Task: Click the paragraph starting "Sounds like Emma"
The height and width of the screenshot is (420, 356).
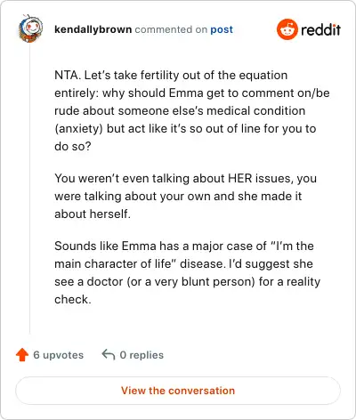Action: 187,272
